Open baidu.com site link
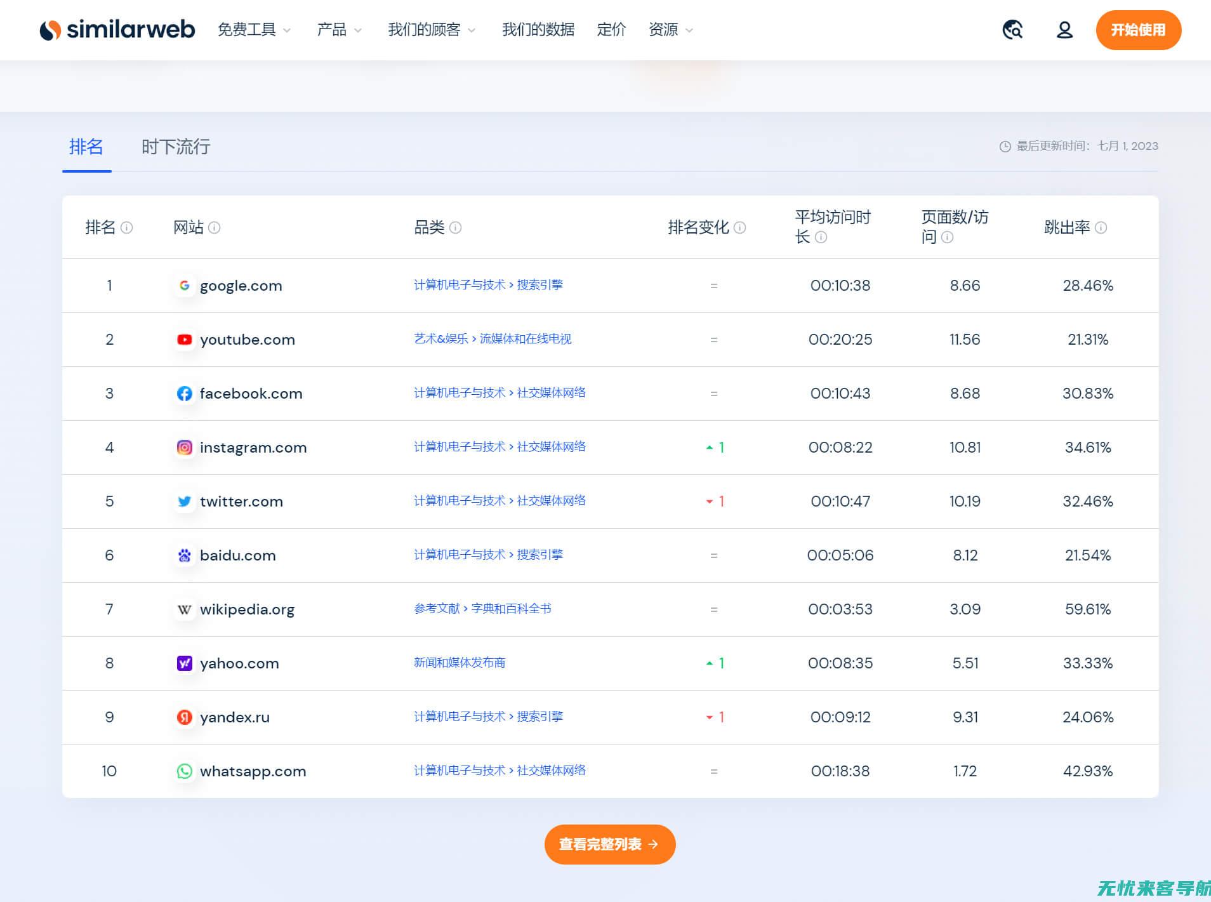Screen dimensions: 1211x902 237,555
